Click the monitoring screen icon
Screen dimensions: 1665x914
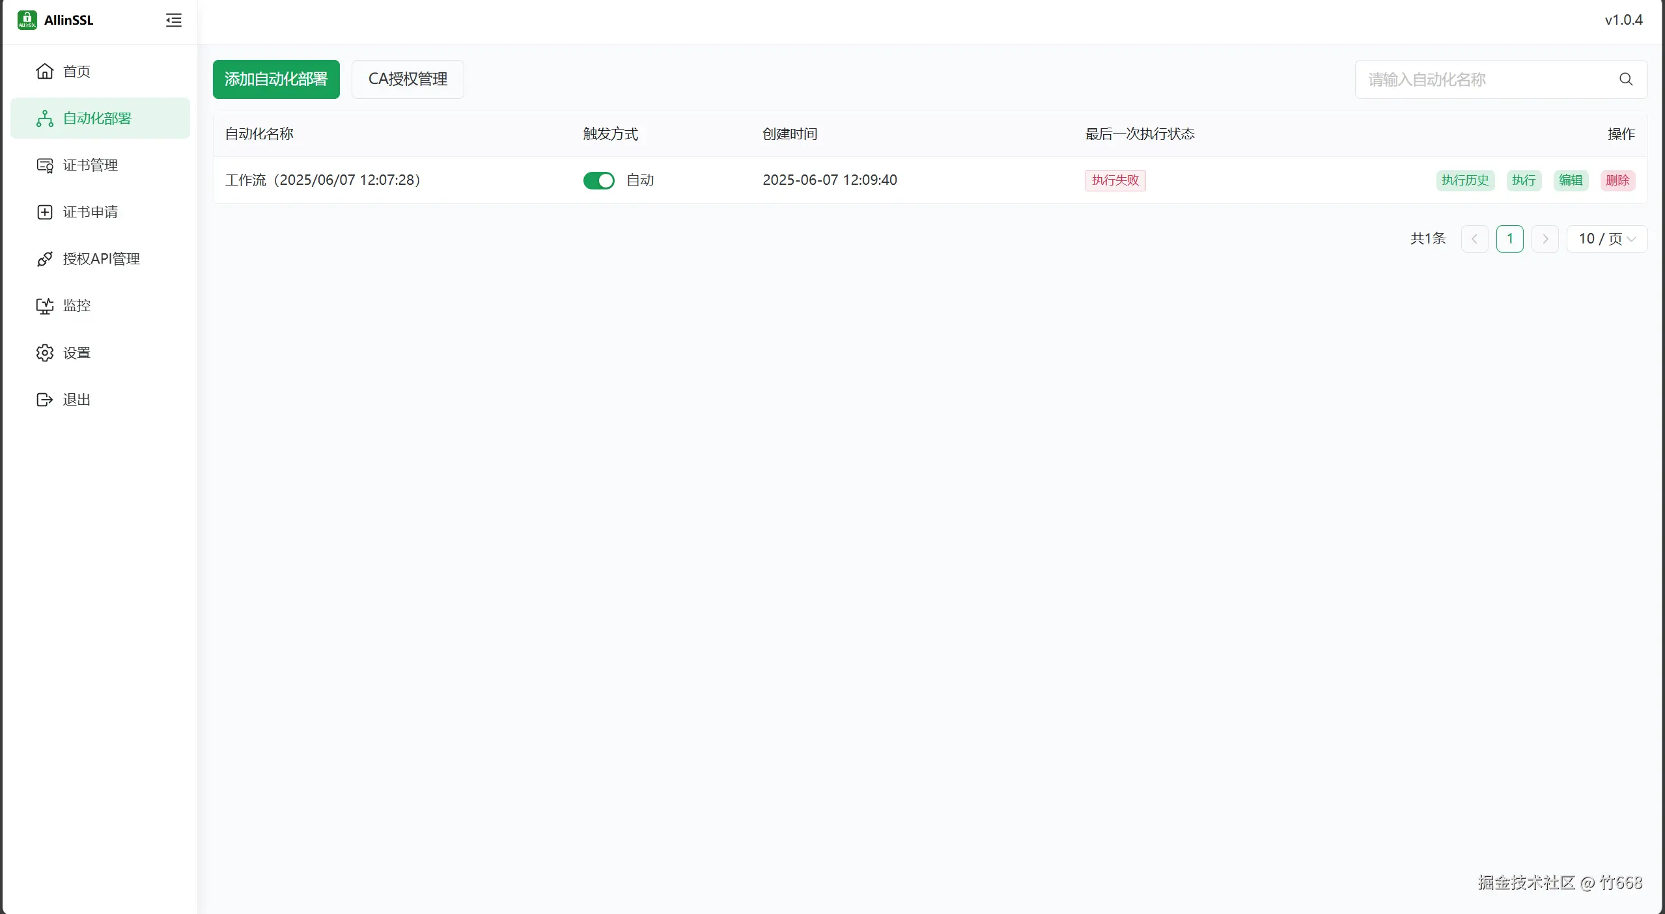[x=44, y=306]
